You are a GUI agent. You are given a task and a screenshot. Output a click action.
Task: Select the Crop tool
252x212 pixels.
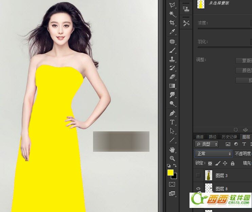tap(172, 23)
